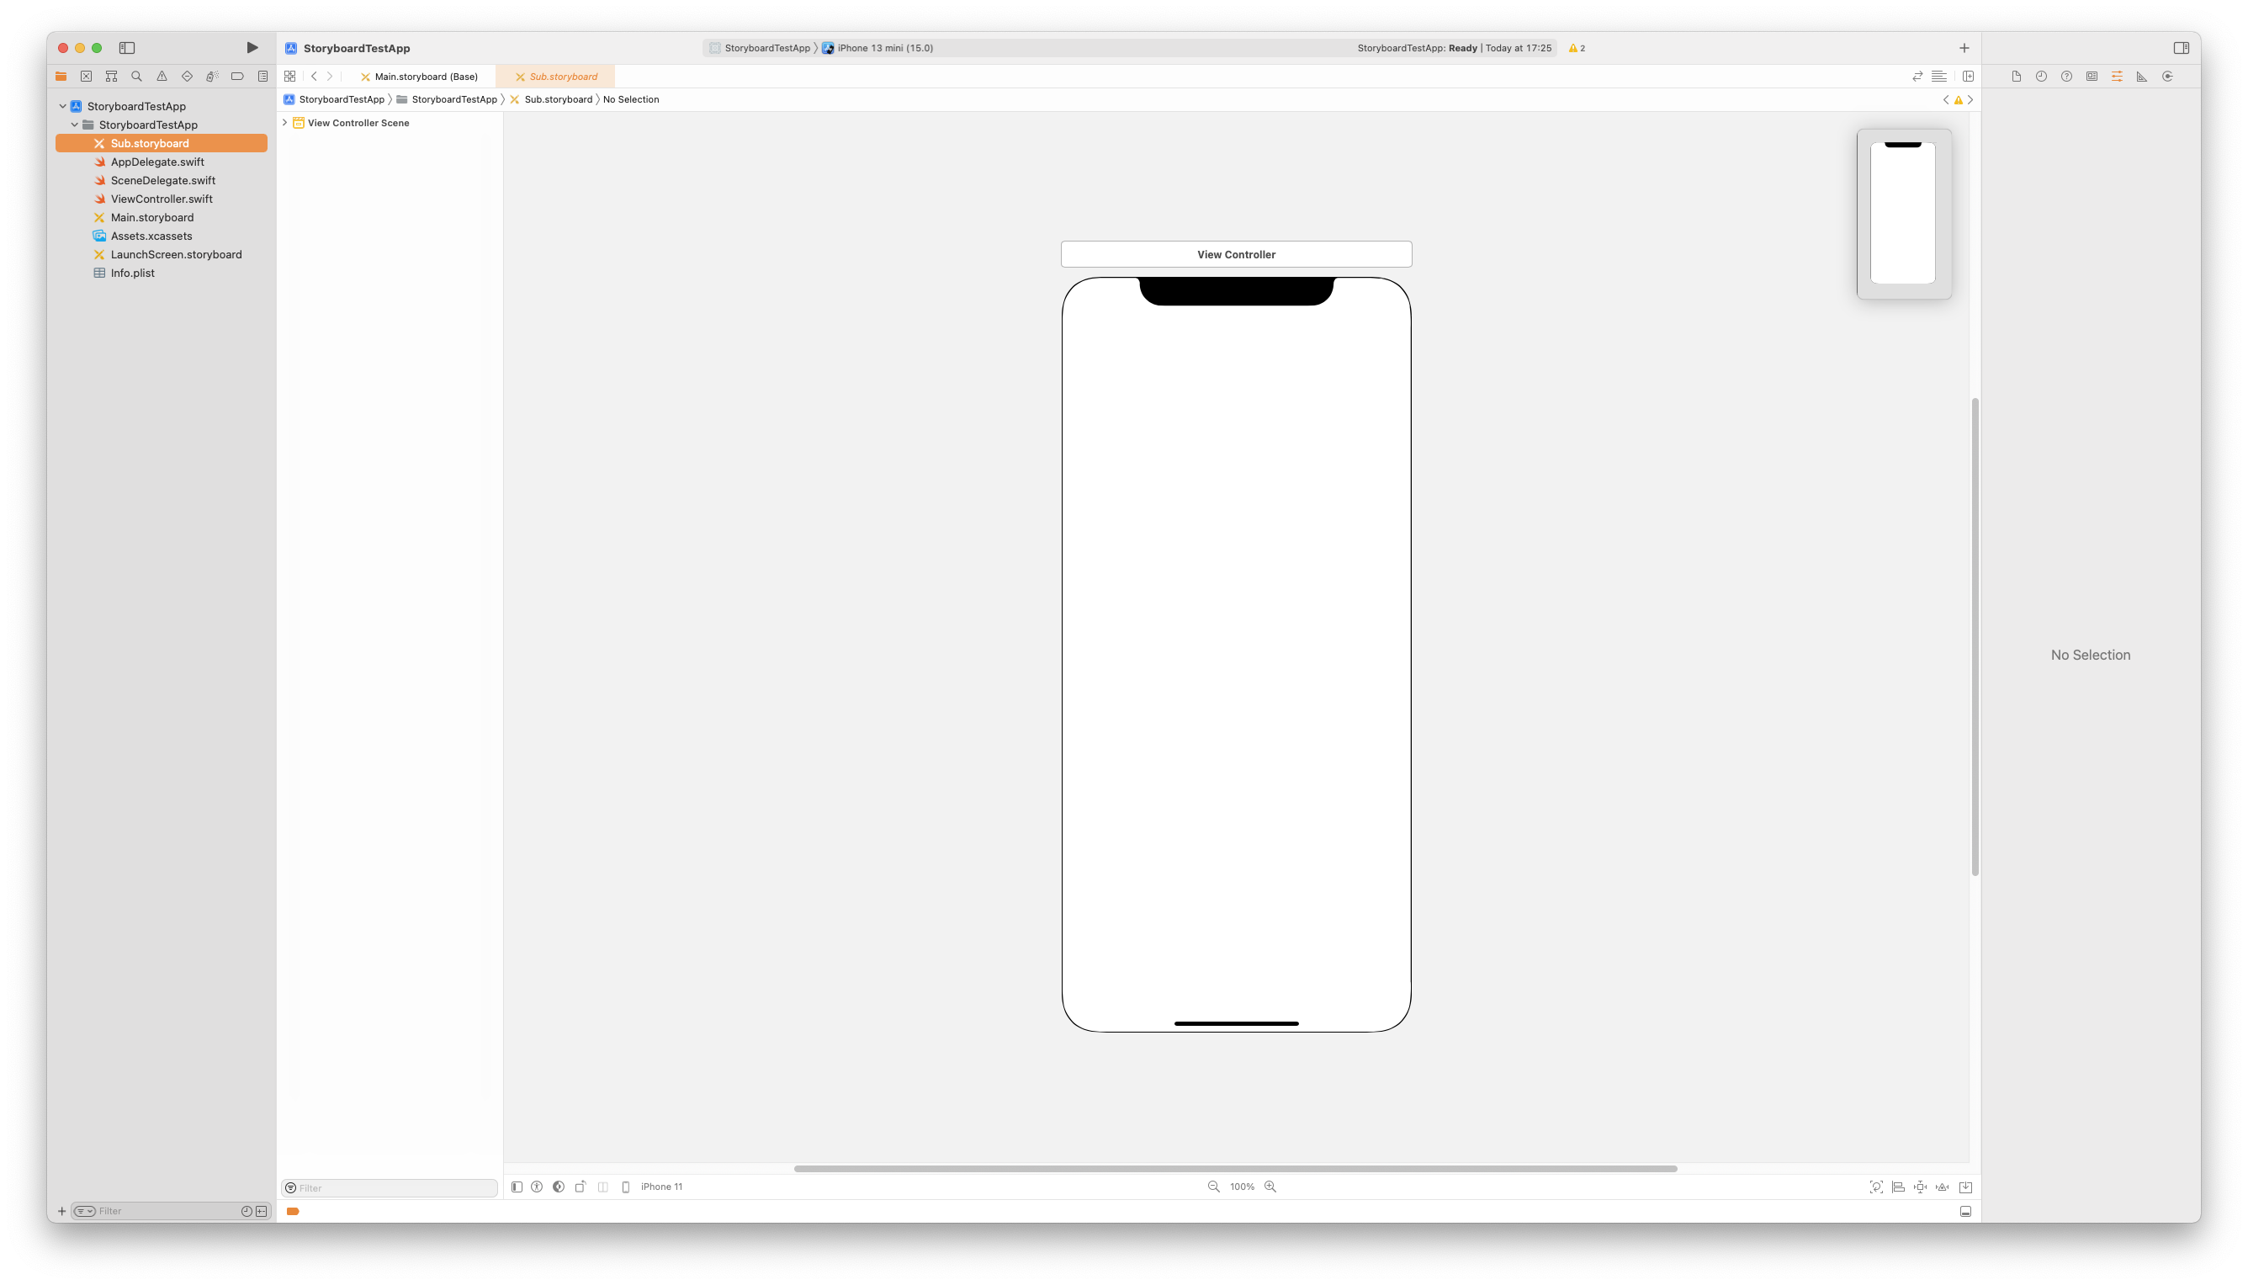Image resolution: width=2248 pixels, height=1285 pixels.
Task: Toggle the document outline visibility
Action: [517, 1187]
